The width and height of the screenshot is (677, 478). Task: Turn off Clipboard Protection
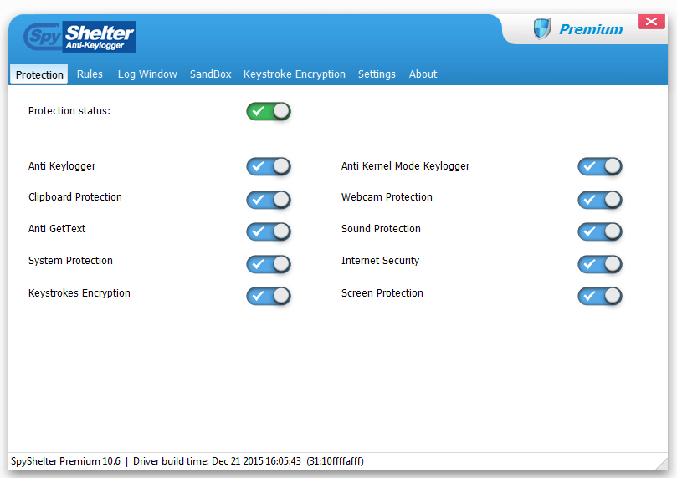[268, 200]
